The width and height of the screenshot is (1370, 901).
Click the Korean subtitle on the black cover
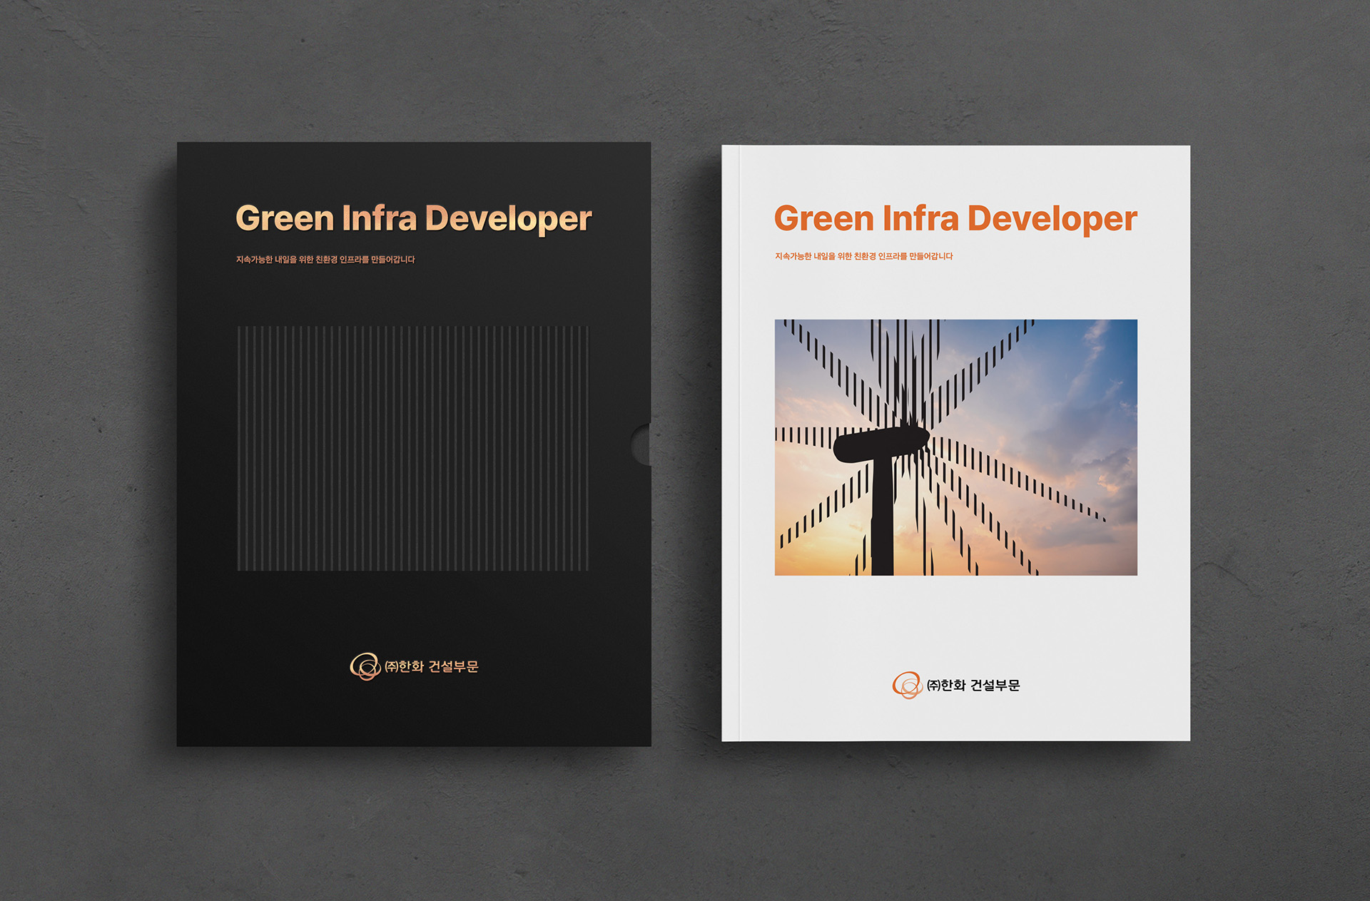click(x=325, y=260)
